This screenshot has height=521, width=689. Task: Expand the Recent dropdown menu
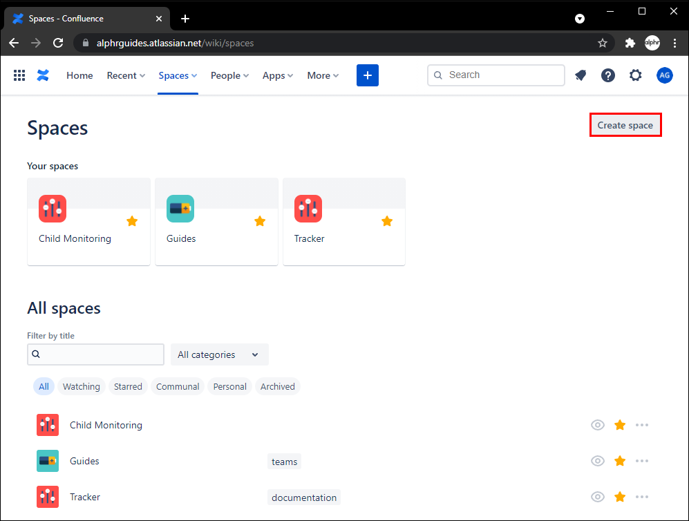[x=126, y=75]
